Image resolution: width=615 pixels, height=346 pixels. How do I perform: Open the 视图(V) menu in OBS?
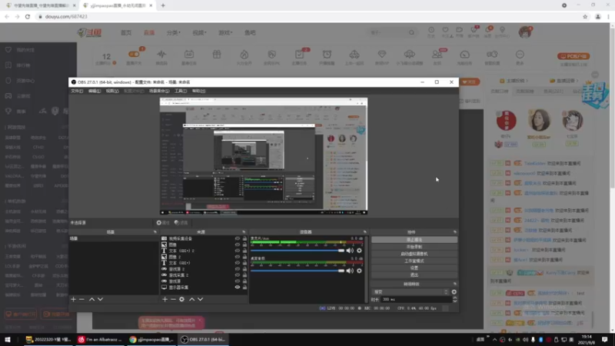pyautogui.click(x=112, y=91)
